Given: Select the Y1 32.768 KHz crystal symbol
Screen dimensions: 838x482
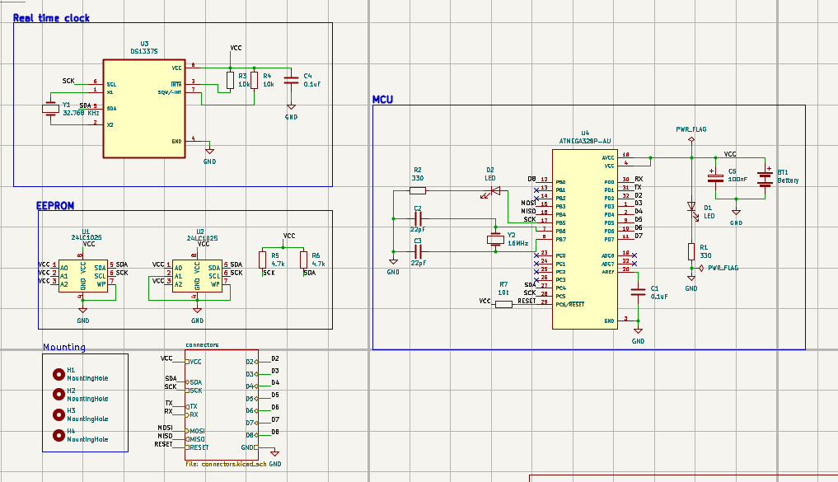Looking at the screenshot, I should click(51, 109).
